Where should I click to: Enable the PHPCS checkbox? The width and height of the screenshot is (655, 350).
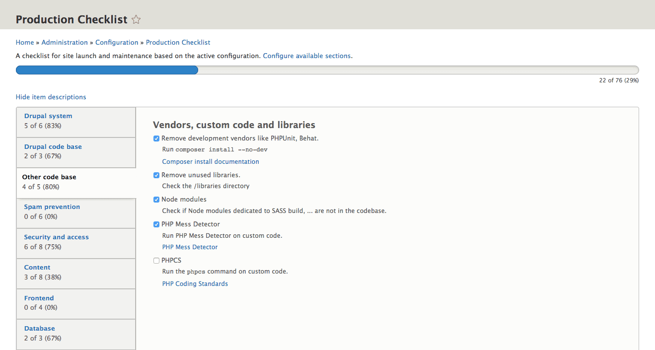point(156,261)
